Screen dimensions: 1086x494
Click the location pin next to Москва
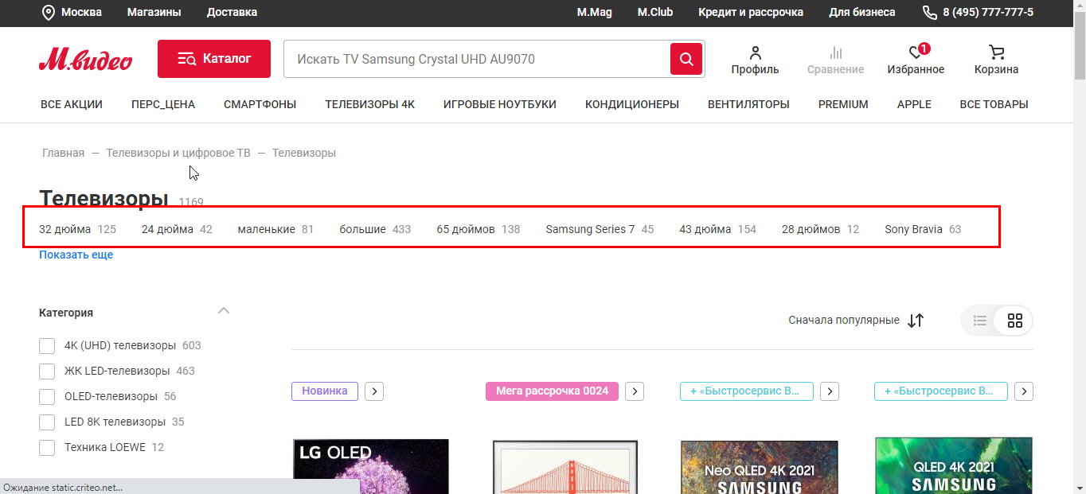click(x=48, y=12)
